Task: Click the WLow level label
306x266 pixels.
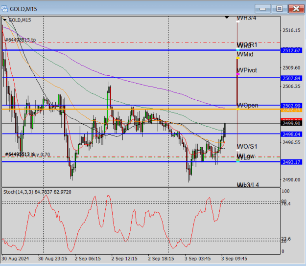Action: 246,156
